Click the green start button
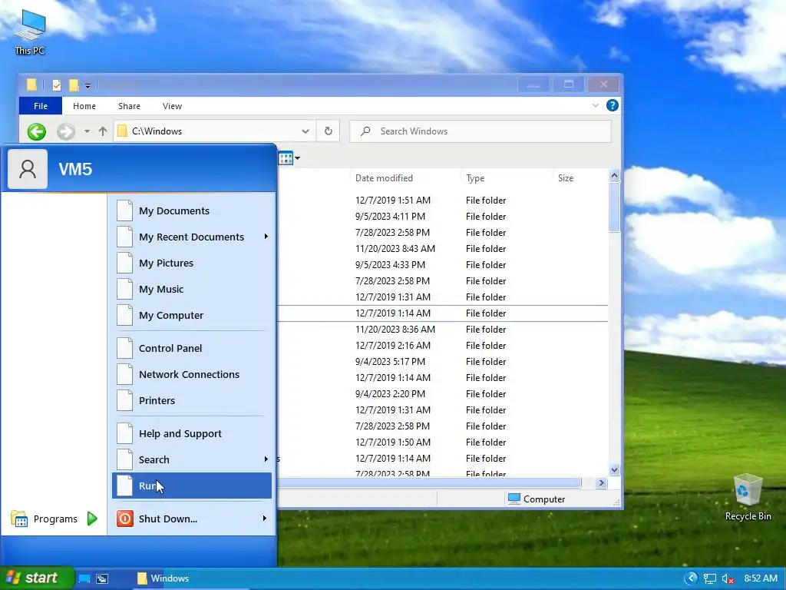Viewport: 786px width, 590px height. click(x=37, y=578)
